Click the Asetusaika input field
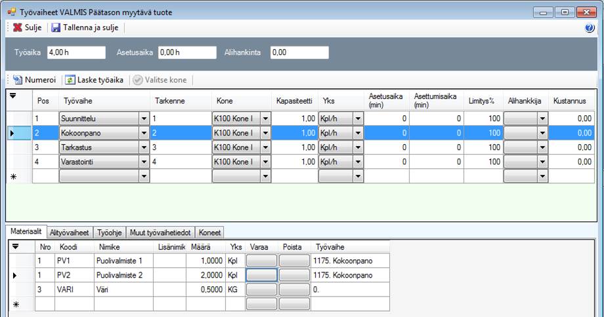 (187, 52)
